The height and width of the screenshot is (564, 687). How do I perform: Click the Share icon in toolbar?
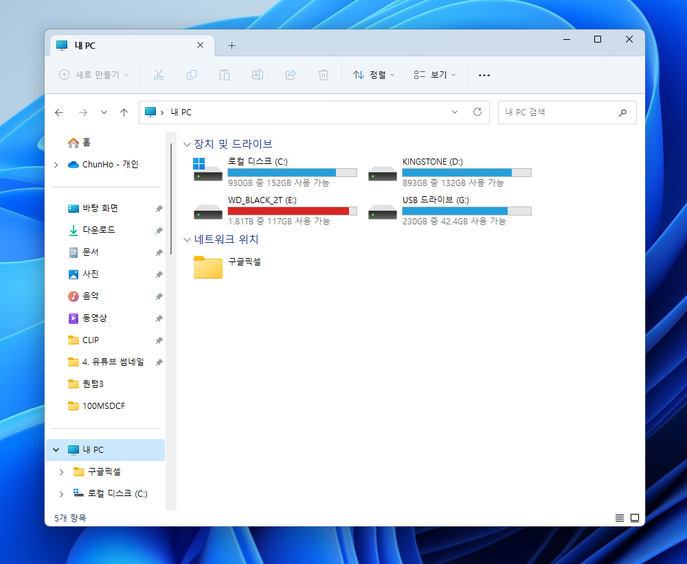[291, 75]
